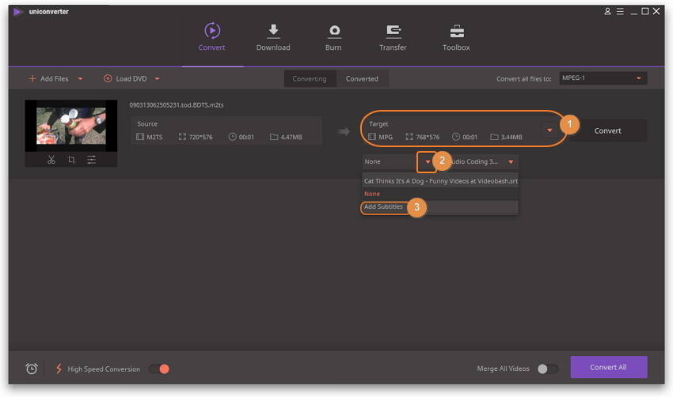The image size is (673, 397).
Task: Open the Burn section
Action: (333, 37)
